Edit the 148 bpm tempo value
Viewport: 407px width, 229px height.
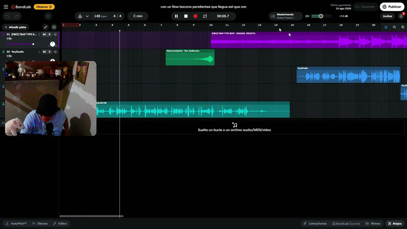pos(100,16)
